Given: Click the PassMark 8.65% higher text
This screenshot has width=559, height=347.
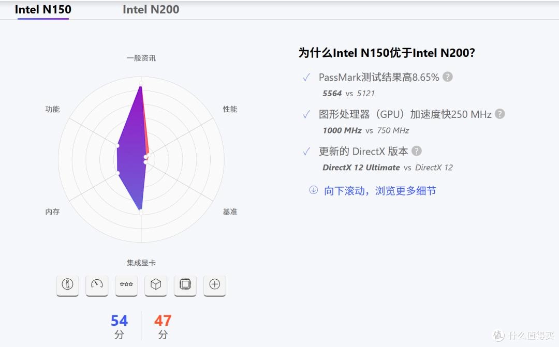Looking at the screenshot, I should coord(379,77).
